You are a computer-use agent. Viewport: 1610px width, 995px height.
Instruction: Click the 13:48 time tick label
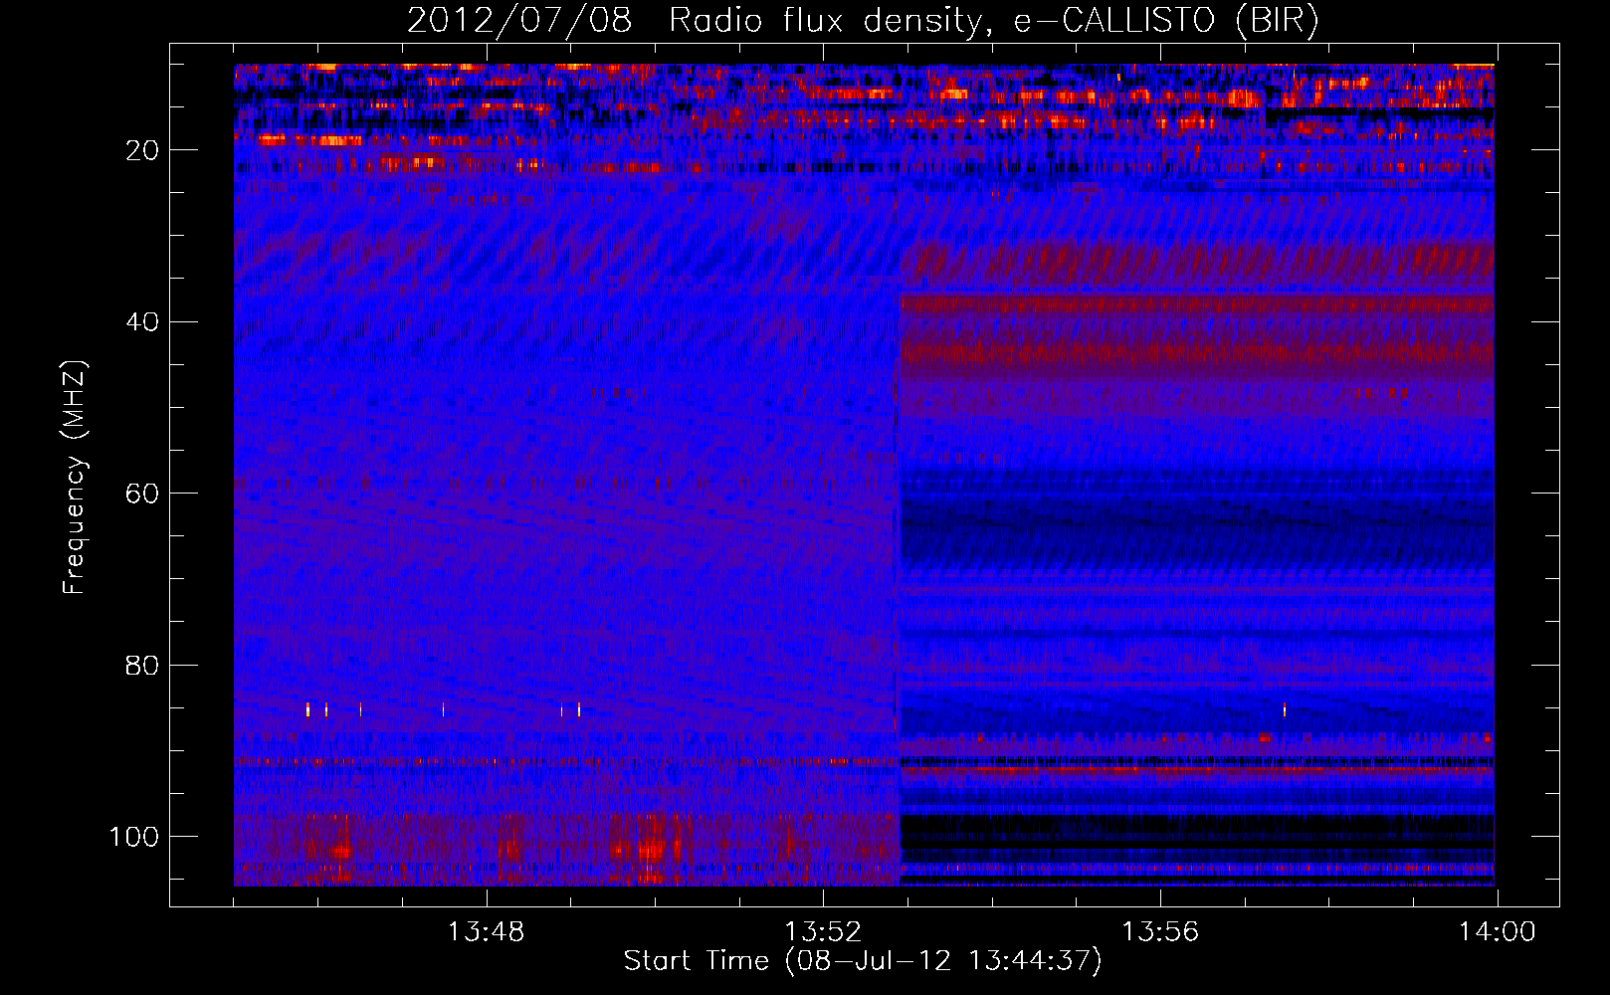(487, 932)
